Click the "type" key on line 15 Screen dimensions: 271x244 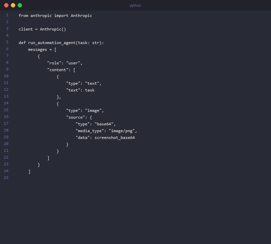pyautogui.click(x=73, y=110)
